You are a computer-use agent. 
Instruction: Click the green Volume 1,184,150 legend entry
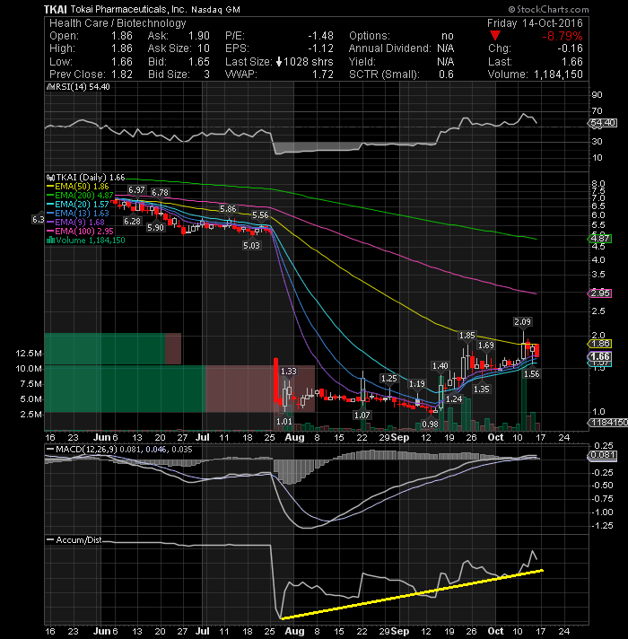point(90,241)
